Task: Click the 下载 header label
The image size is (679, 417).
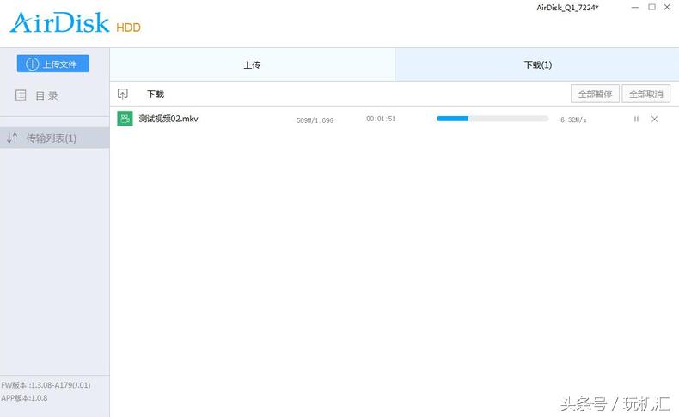Action: tap(156, 94)
